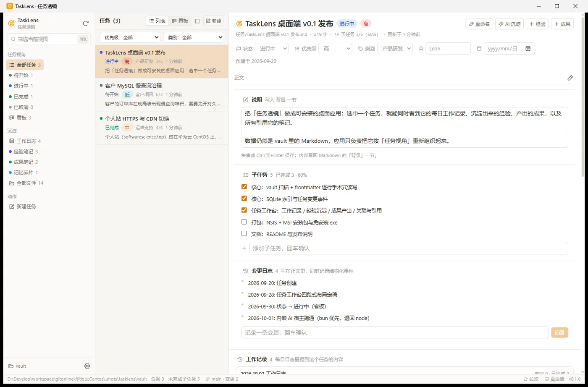Check the '打包：NSIS + MSI' subtask

point(244,222)
